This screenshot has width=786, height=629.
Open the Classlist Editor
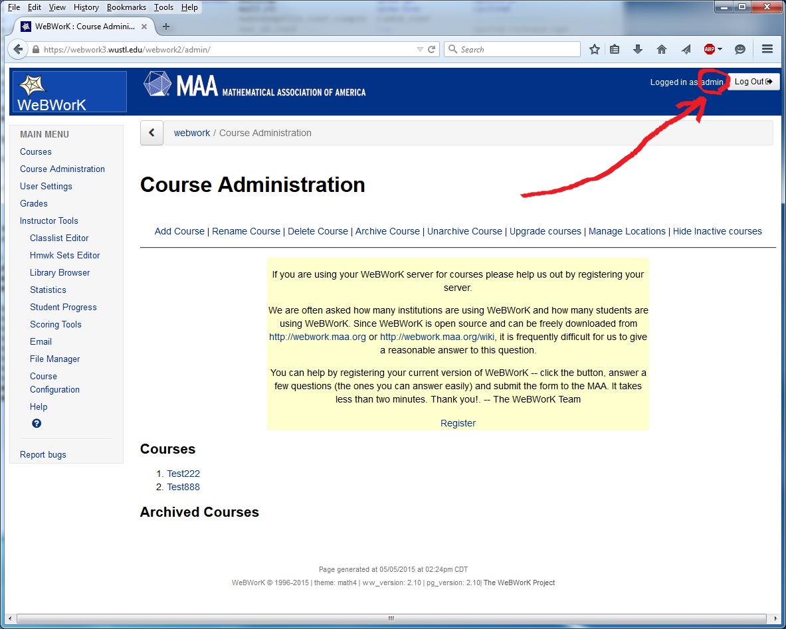click(x=59, y=238)
